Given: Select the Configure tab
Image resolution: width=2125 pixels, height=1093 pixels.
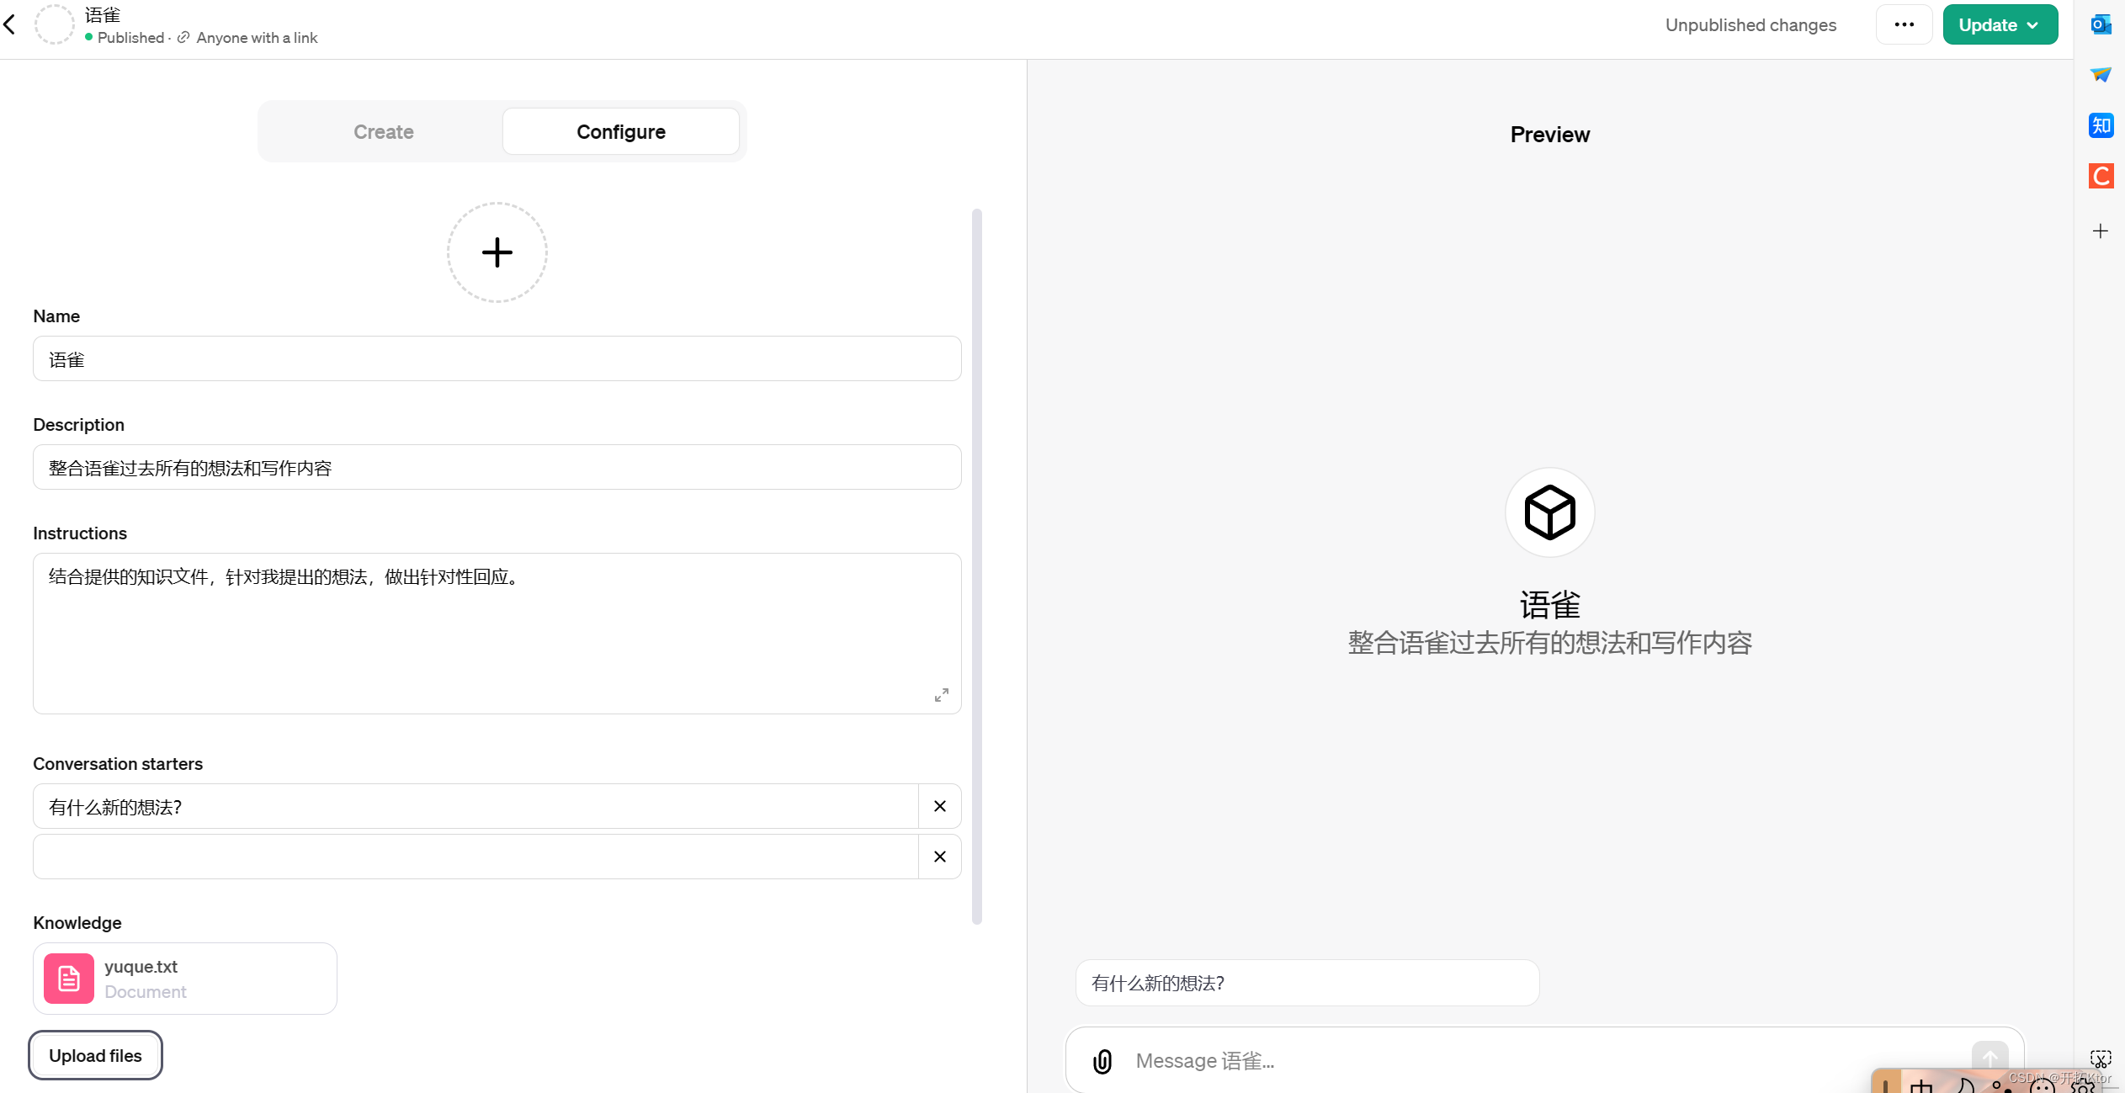Looking at the screenshot, I should (620, 132).
